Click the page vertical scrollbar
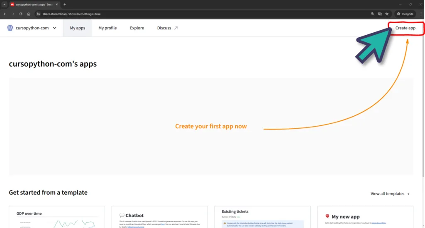Image resolution: width=425 pixels, height=228 pixels. tap(423, 100)
